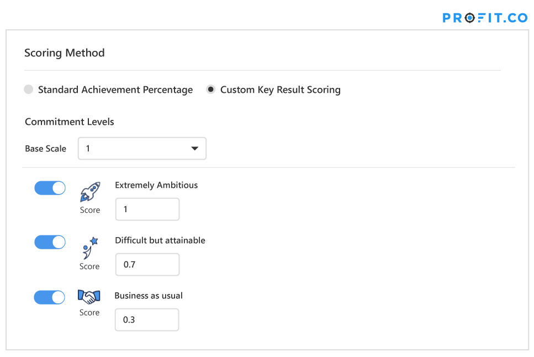Open the Base Scale dropdown

point(142,148)
